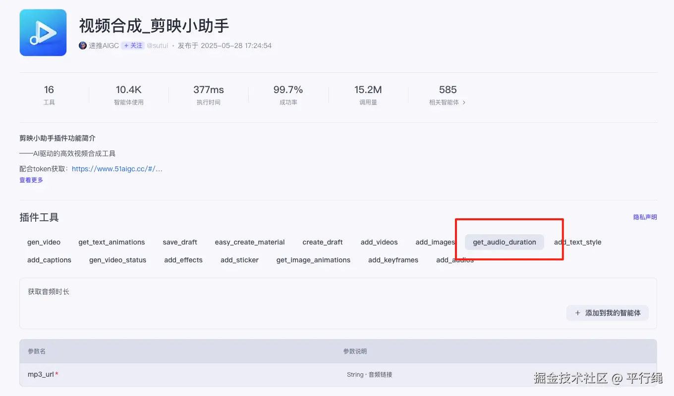Expand description with 查看更多
Image resolution: width=674 pixels, height=396 pixels.
click(x=31, y=180)
